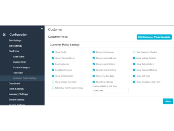Toggle Show Service History checkbox
Image resolution: width=174 pixels, height=131 pixels.
[94, 64]
